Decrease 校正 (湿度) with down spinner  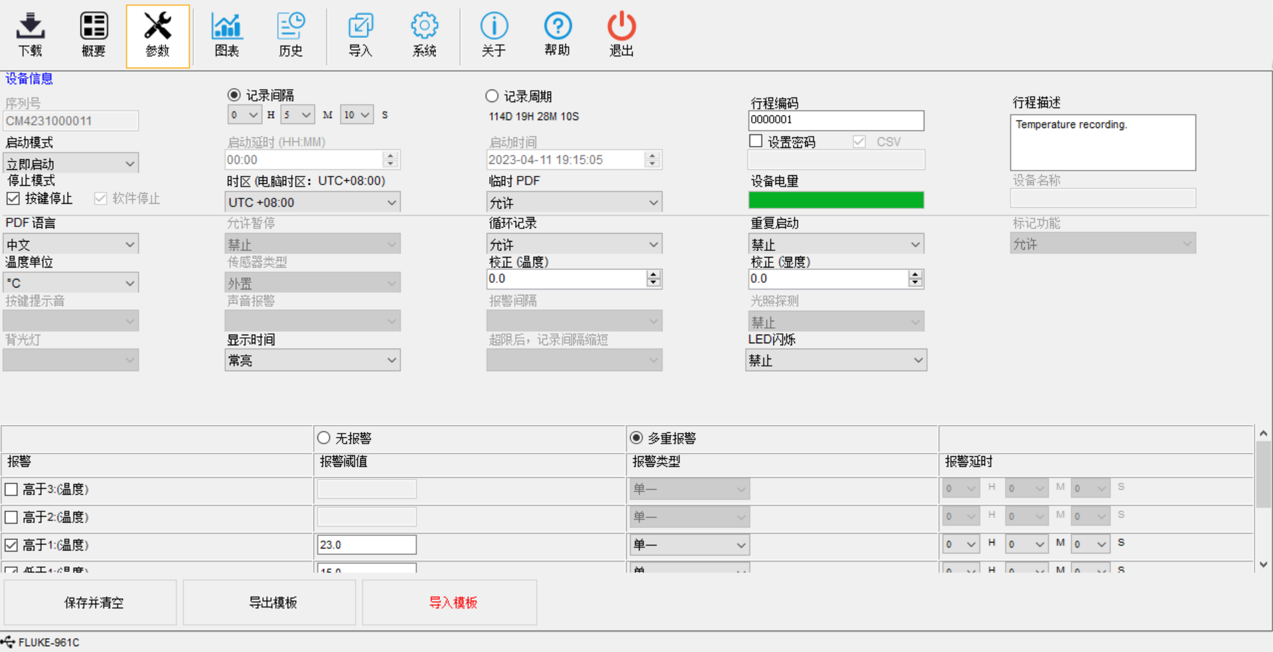point(916,284)
